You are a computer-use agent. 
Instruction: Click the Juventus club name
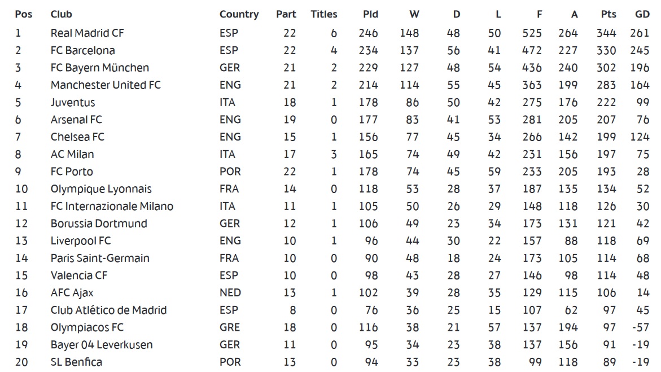click(73, 102)
